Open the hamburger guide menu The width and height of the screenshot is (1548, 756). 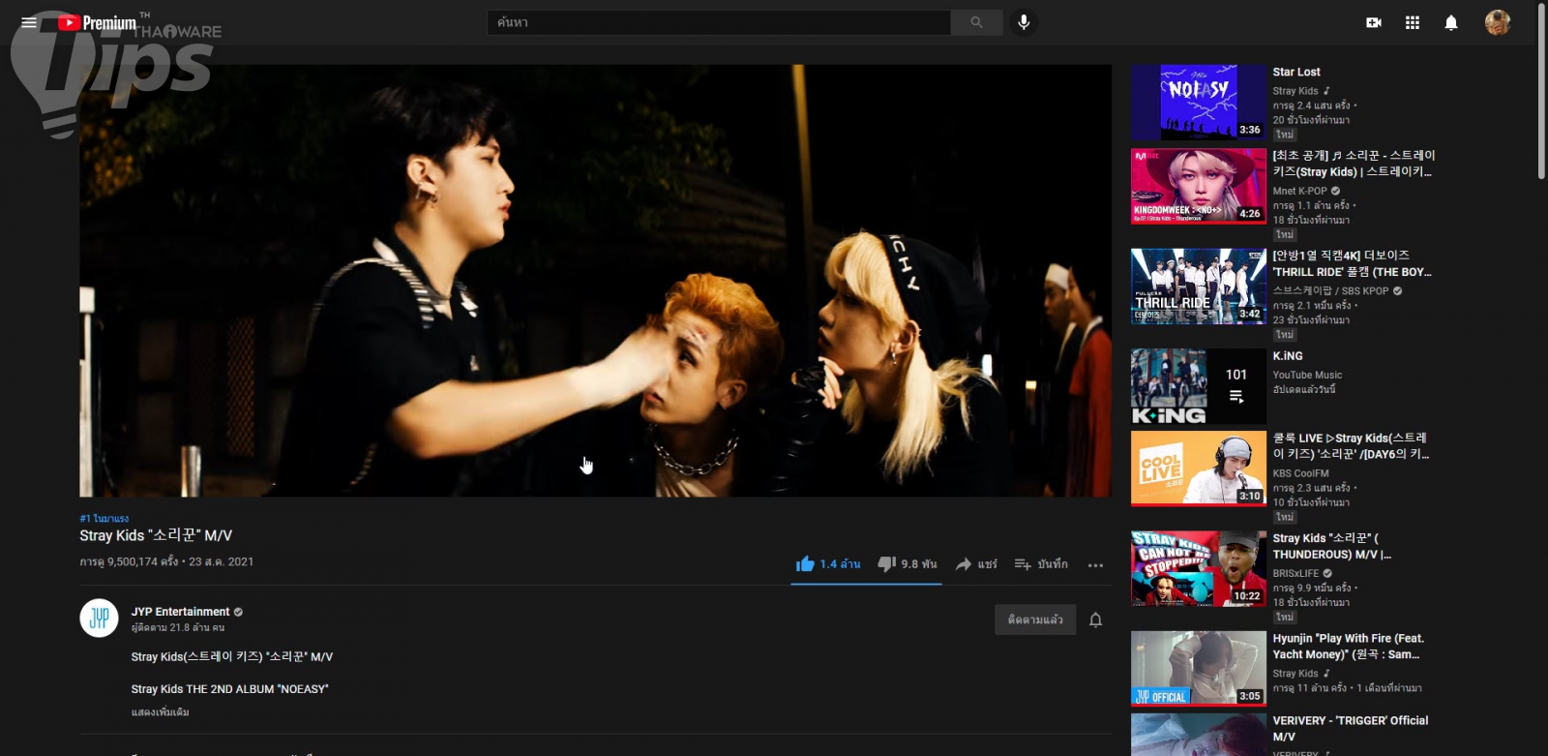(29, 22)
